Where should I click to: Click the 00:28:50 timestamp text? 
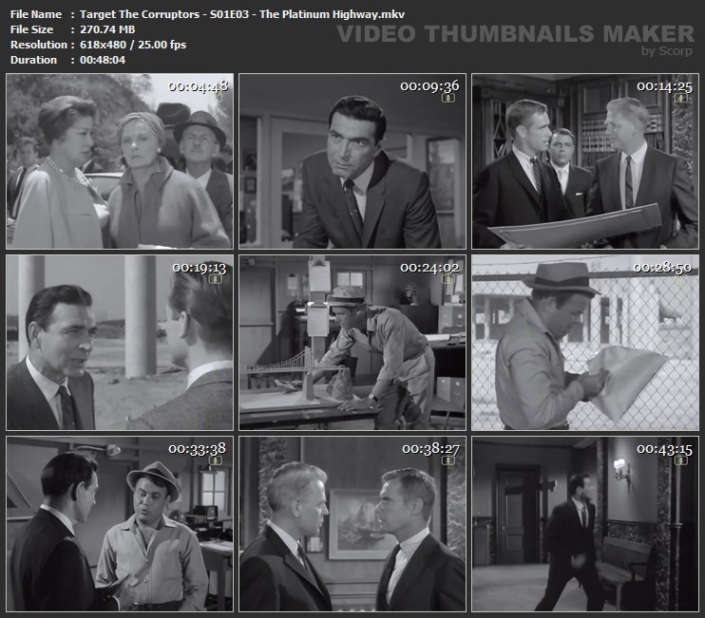click(663, 268)
